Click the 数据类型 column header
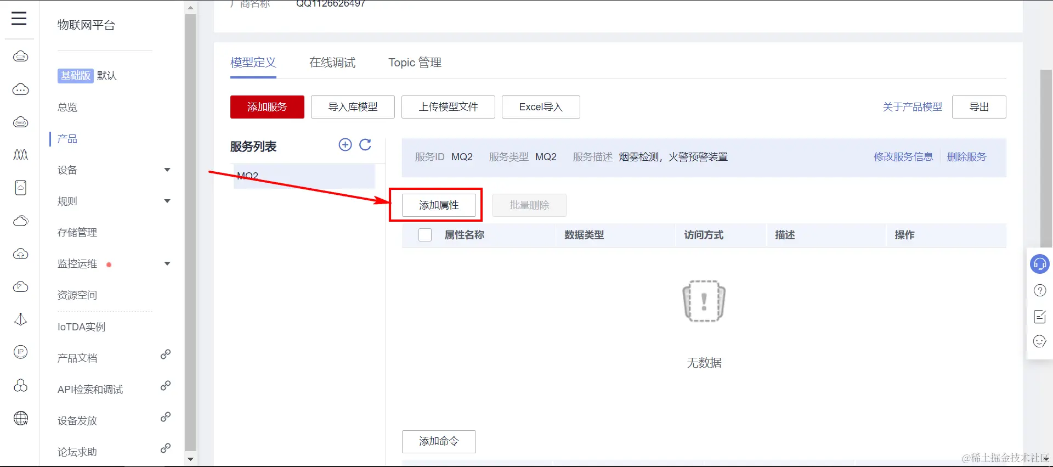This screenshot has height=467, width=1053. coord(584,235)
